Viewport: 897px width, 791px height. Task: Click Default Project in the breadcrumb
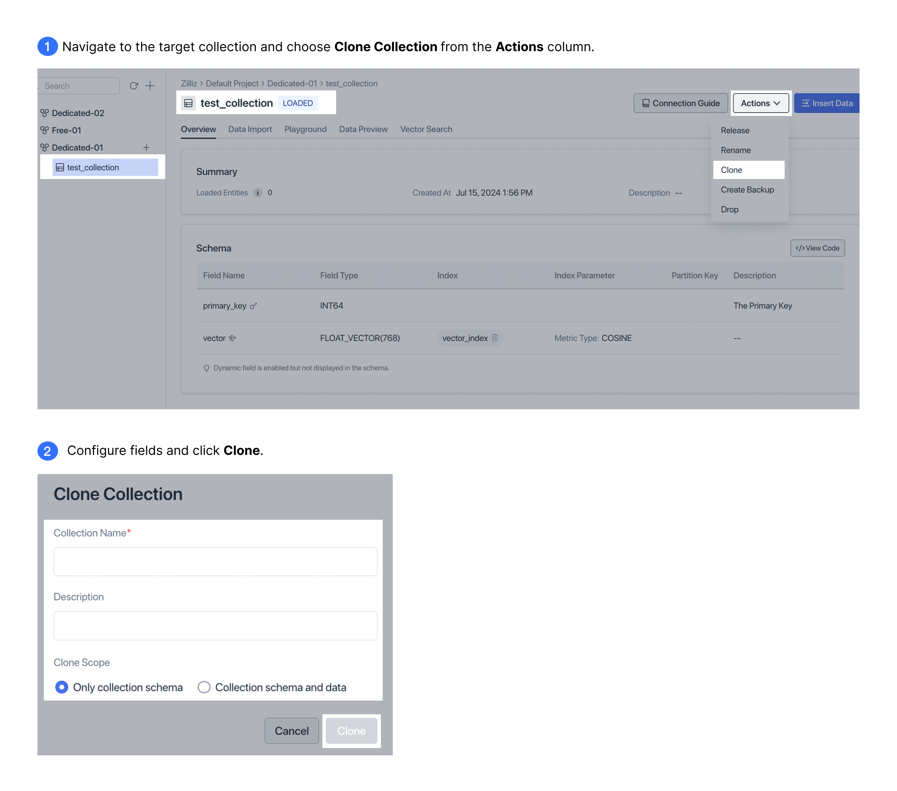tap(232, 83)
